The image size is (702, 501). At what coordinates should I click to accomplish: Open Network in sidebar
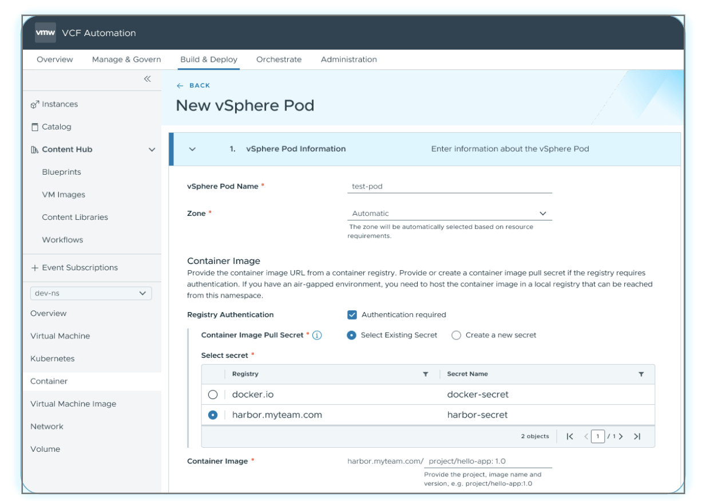(47, 427)
